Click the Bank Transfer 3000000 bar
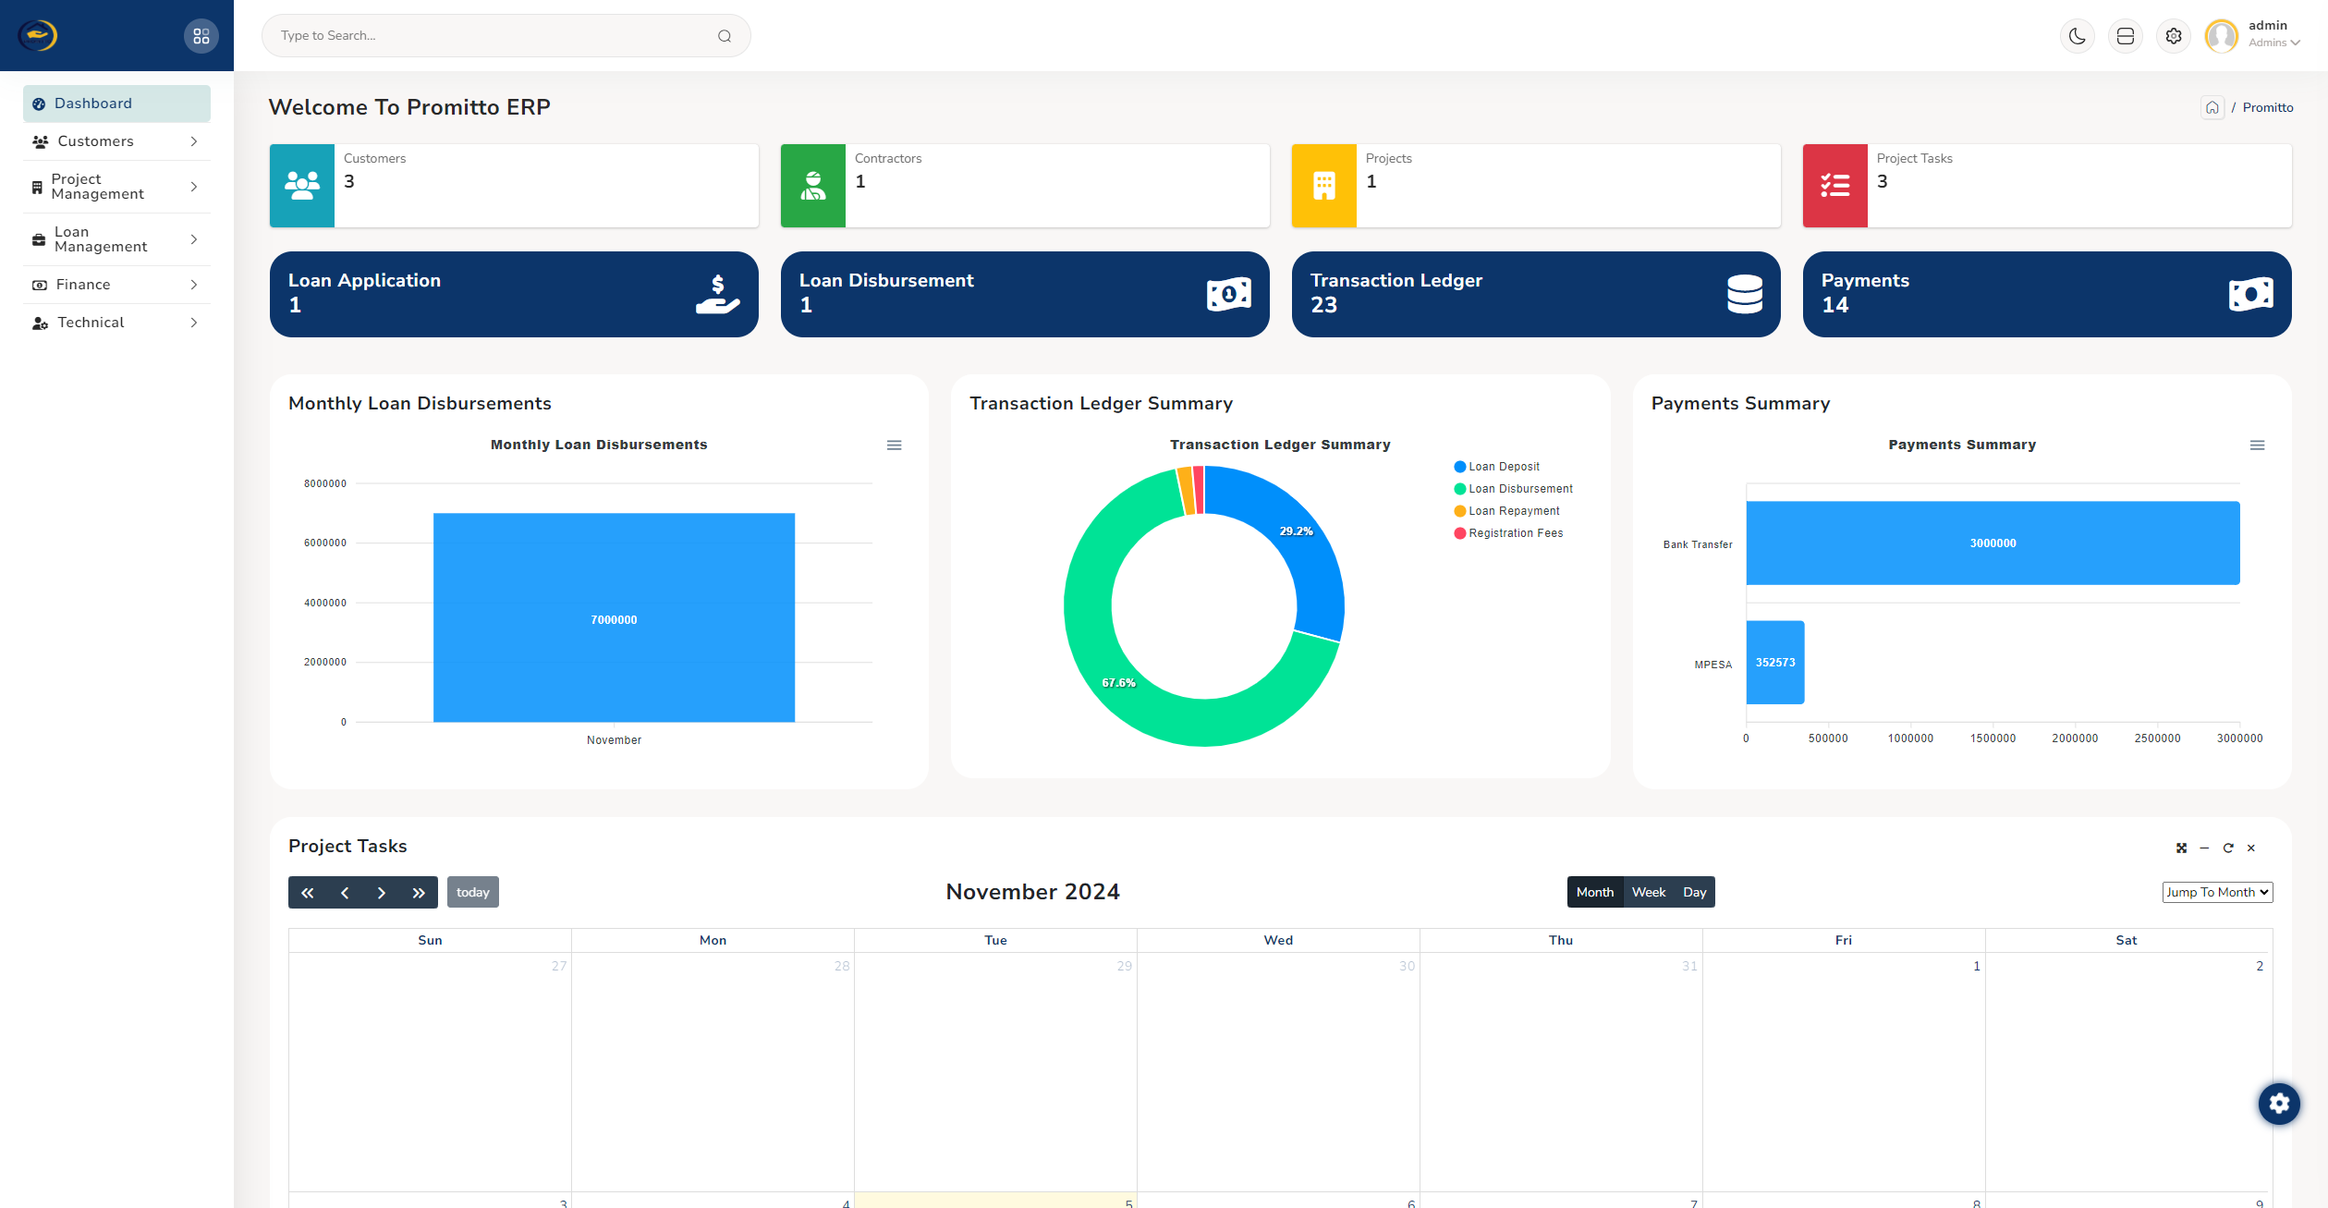 tap(1993, 543)
